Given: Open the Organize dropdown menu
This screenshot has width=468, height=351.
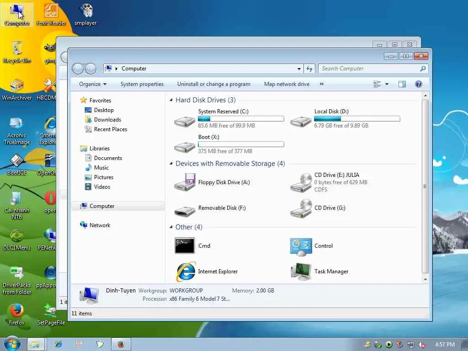Looking at the screenshot, I should tap(92, 84).
